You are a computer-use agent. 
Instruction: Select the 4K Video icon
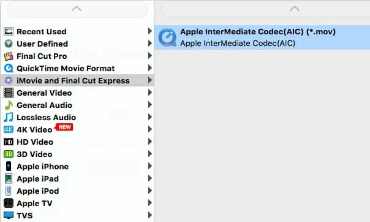tap(9, 129)
